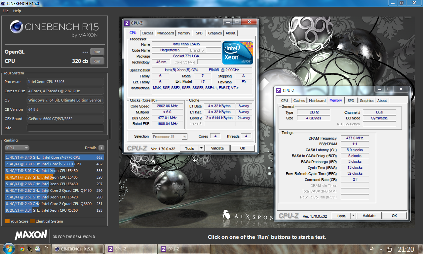423x254 pixels.
Task: Click the Core Speed 2862.06 MHz value
Action: pos(167,106)
